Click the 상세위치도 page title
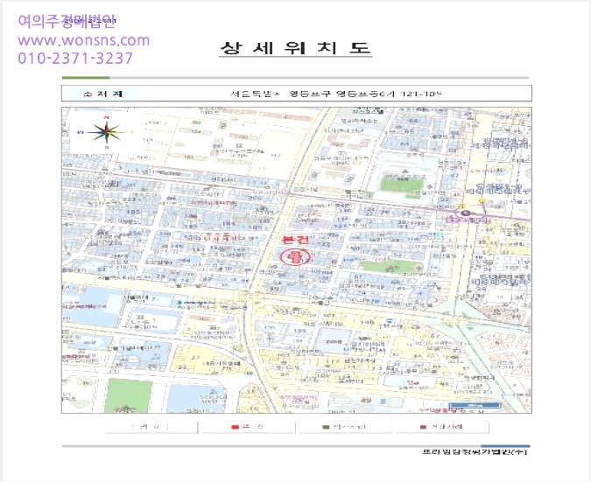 pos(296,48)
